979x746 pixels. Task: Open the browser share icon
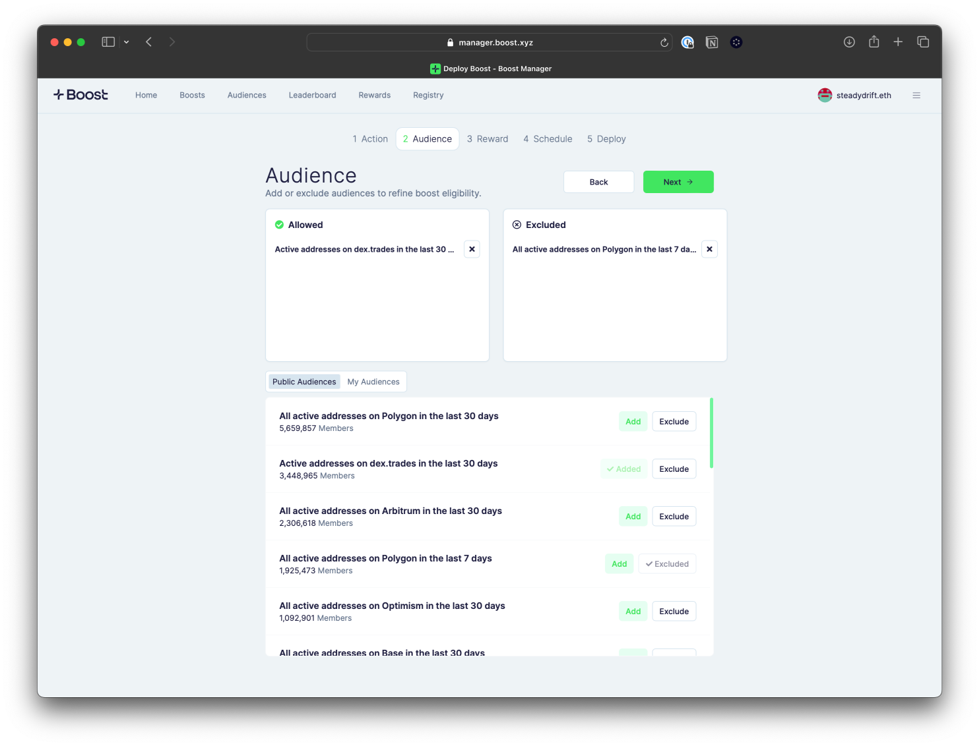coord(873,42)
